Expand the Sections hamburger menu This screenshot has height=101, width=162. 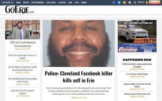(8, 2)
